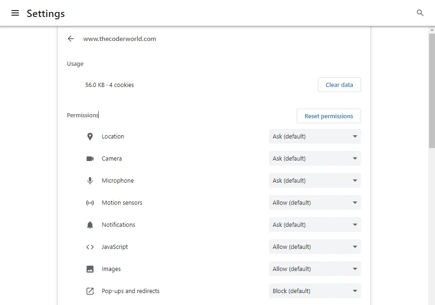435x305 pixels.
Task: Change the Notifications permission dropdown
Action: point(315,225)
